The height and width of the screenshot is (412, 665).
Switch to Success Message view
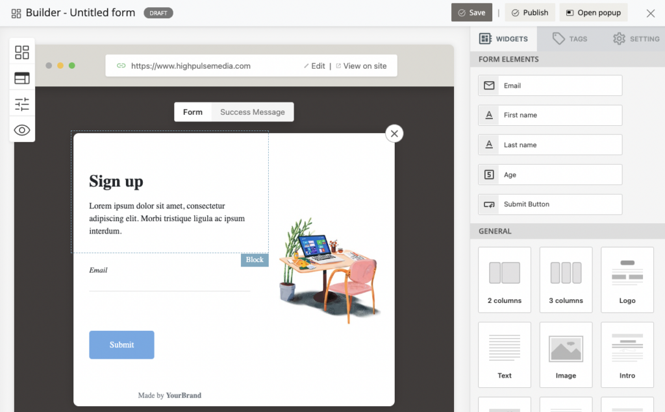pyautogui.click(x=252, y=112)
